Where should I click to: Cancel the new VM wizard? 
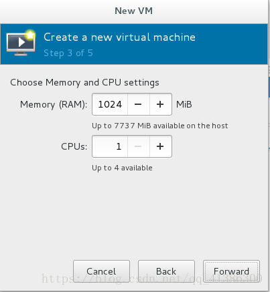click(101, 271)
